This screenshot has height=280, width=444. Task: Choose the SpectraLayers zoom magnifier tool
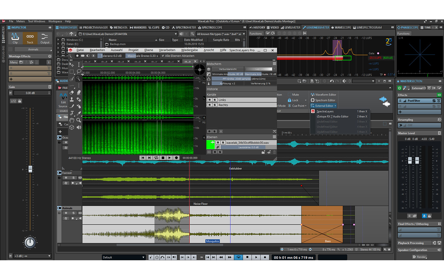tap(79, 120)
